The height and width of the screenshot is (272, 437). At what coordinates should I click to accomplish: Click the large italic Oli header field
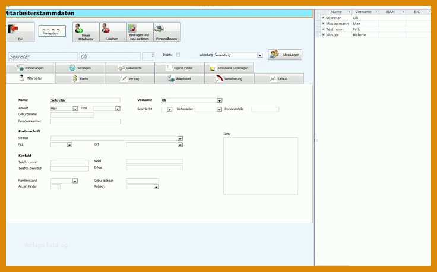click(x=110, y=56)
